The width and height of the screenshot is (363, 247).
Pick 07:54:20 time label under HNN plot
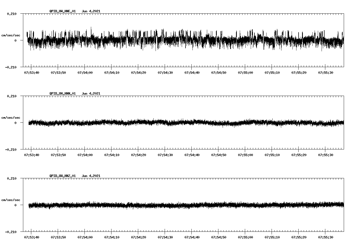tap(138, 155)
